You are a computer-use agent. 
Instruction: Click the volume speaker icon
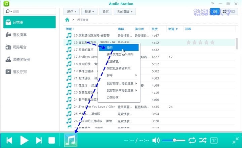pyautogui.click(x=156, y=140)
